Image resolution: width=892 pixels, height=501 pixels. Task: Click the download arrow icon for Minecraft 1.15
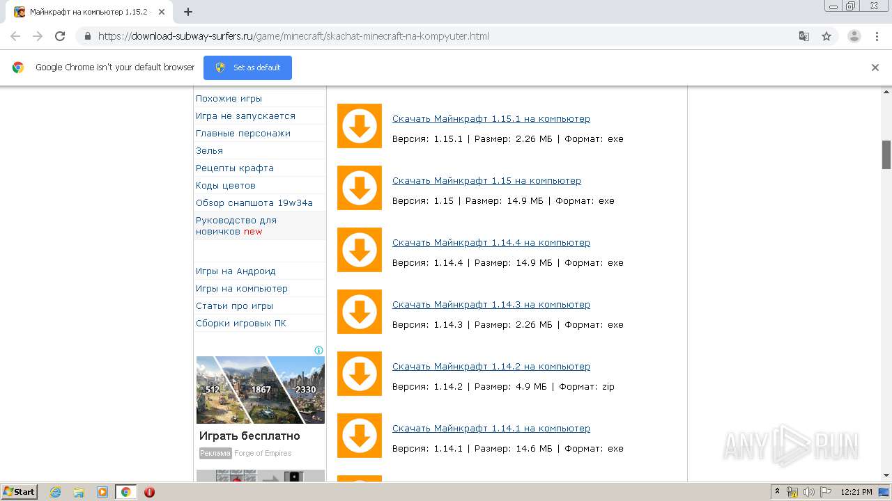[x=360, y=188]
